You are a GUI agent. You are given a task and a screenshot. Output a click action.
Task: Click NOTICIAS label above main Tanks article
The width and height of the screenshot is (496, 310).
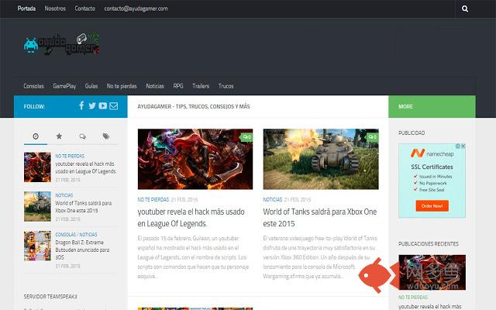coord(272,200)
